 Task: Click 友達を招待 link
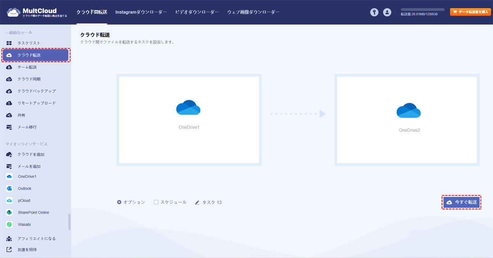tap(27, 249)
